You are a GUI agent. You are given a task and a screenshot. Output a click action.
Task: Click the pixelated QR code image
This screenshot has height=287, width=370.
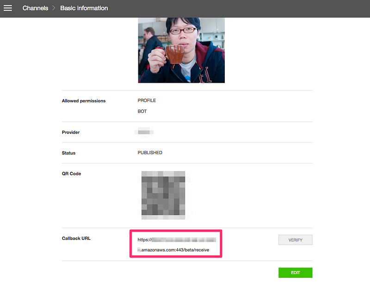click(x=163, y=195)
